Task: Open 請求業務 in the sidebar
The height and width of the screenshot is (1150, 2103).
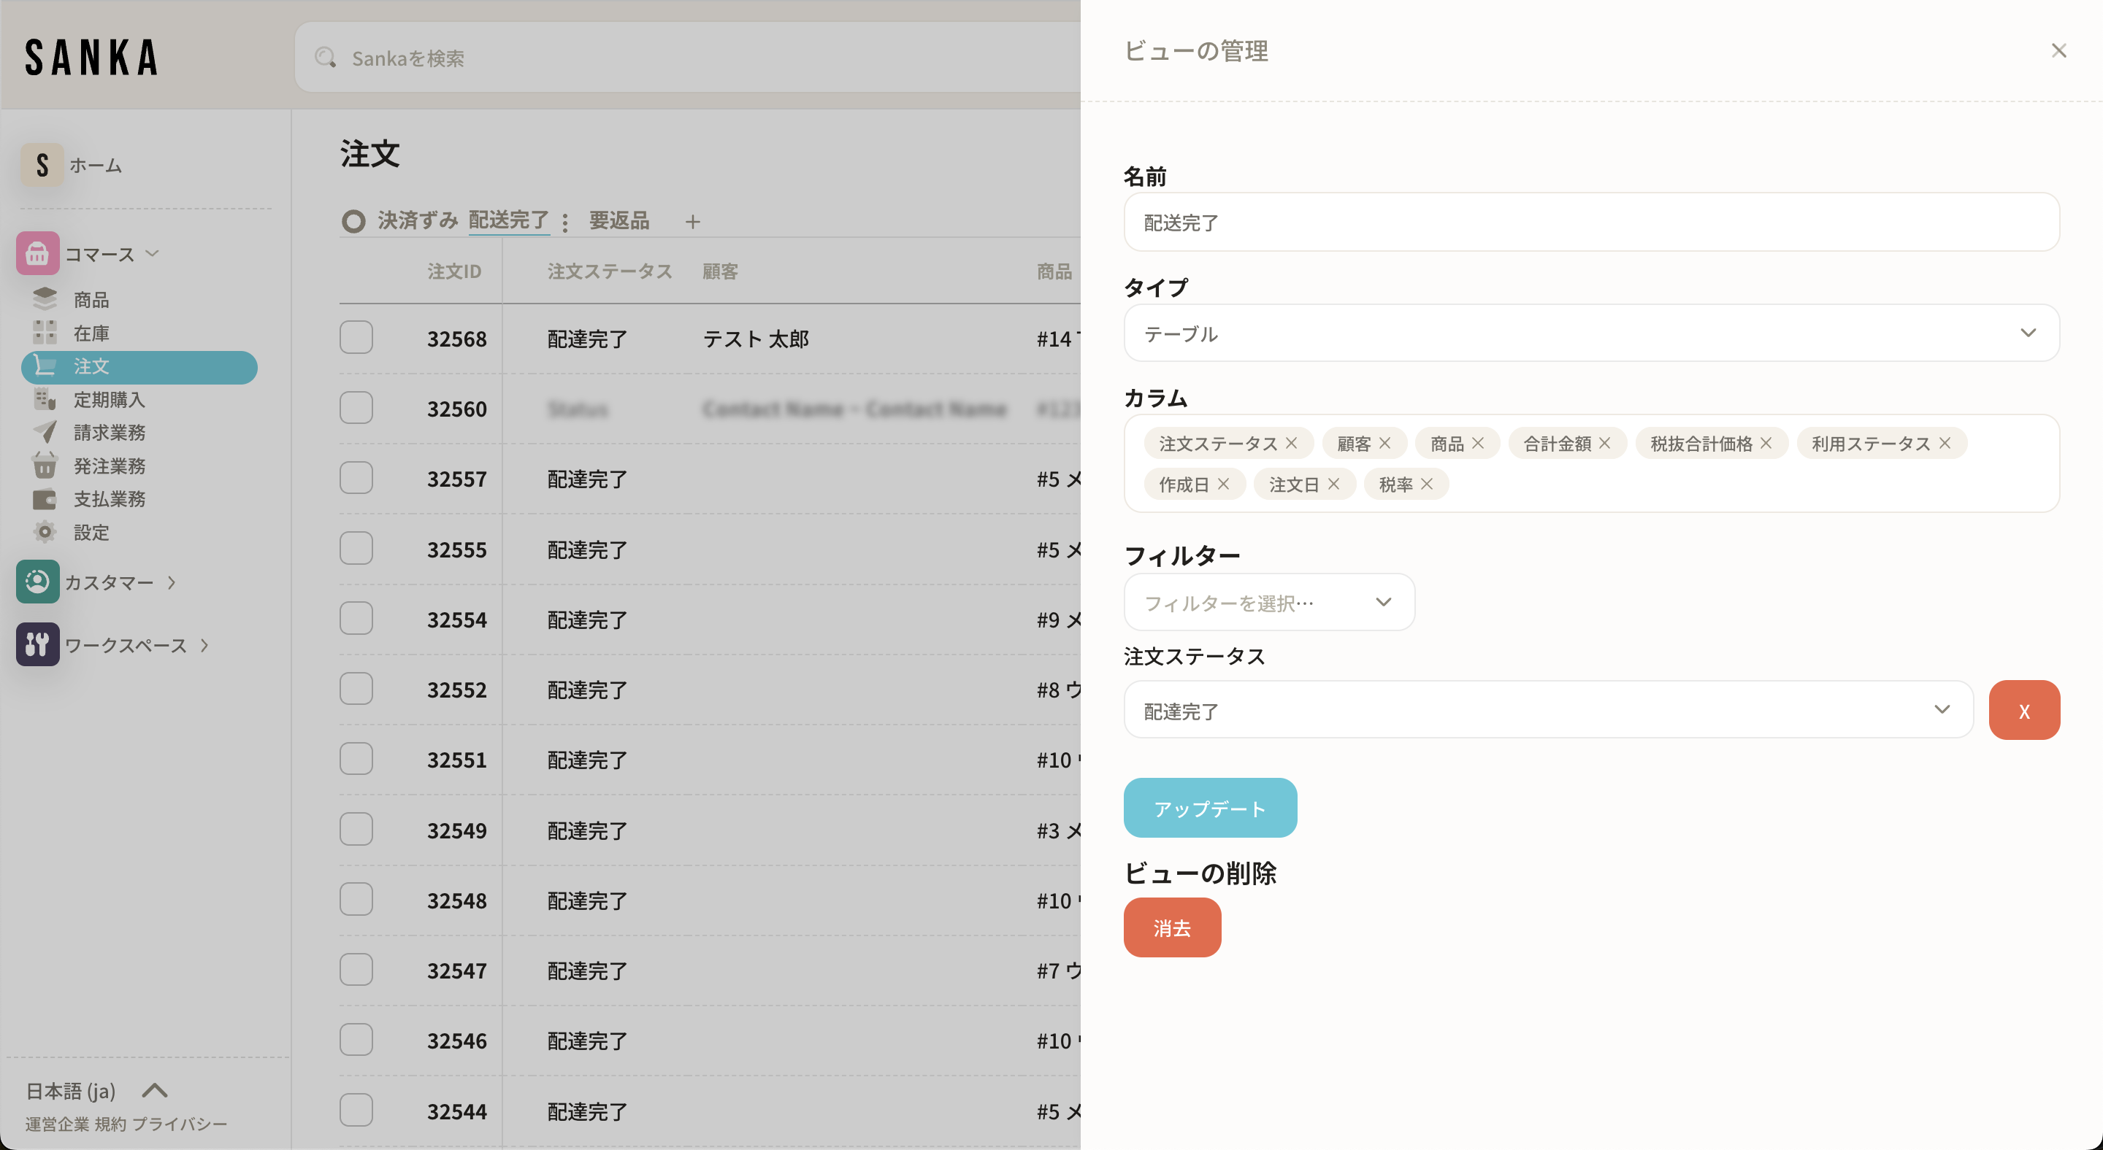Action: 110,432
